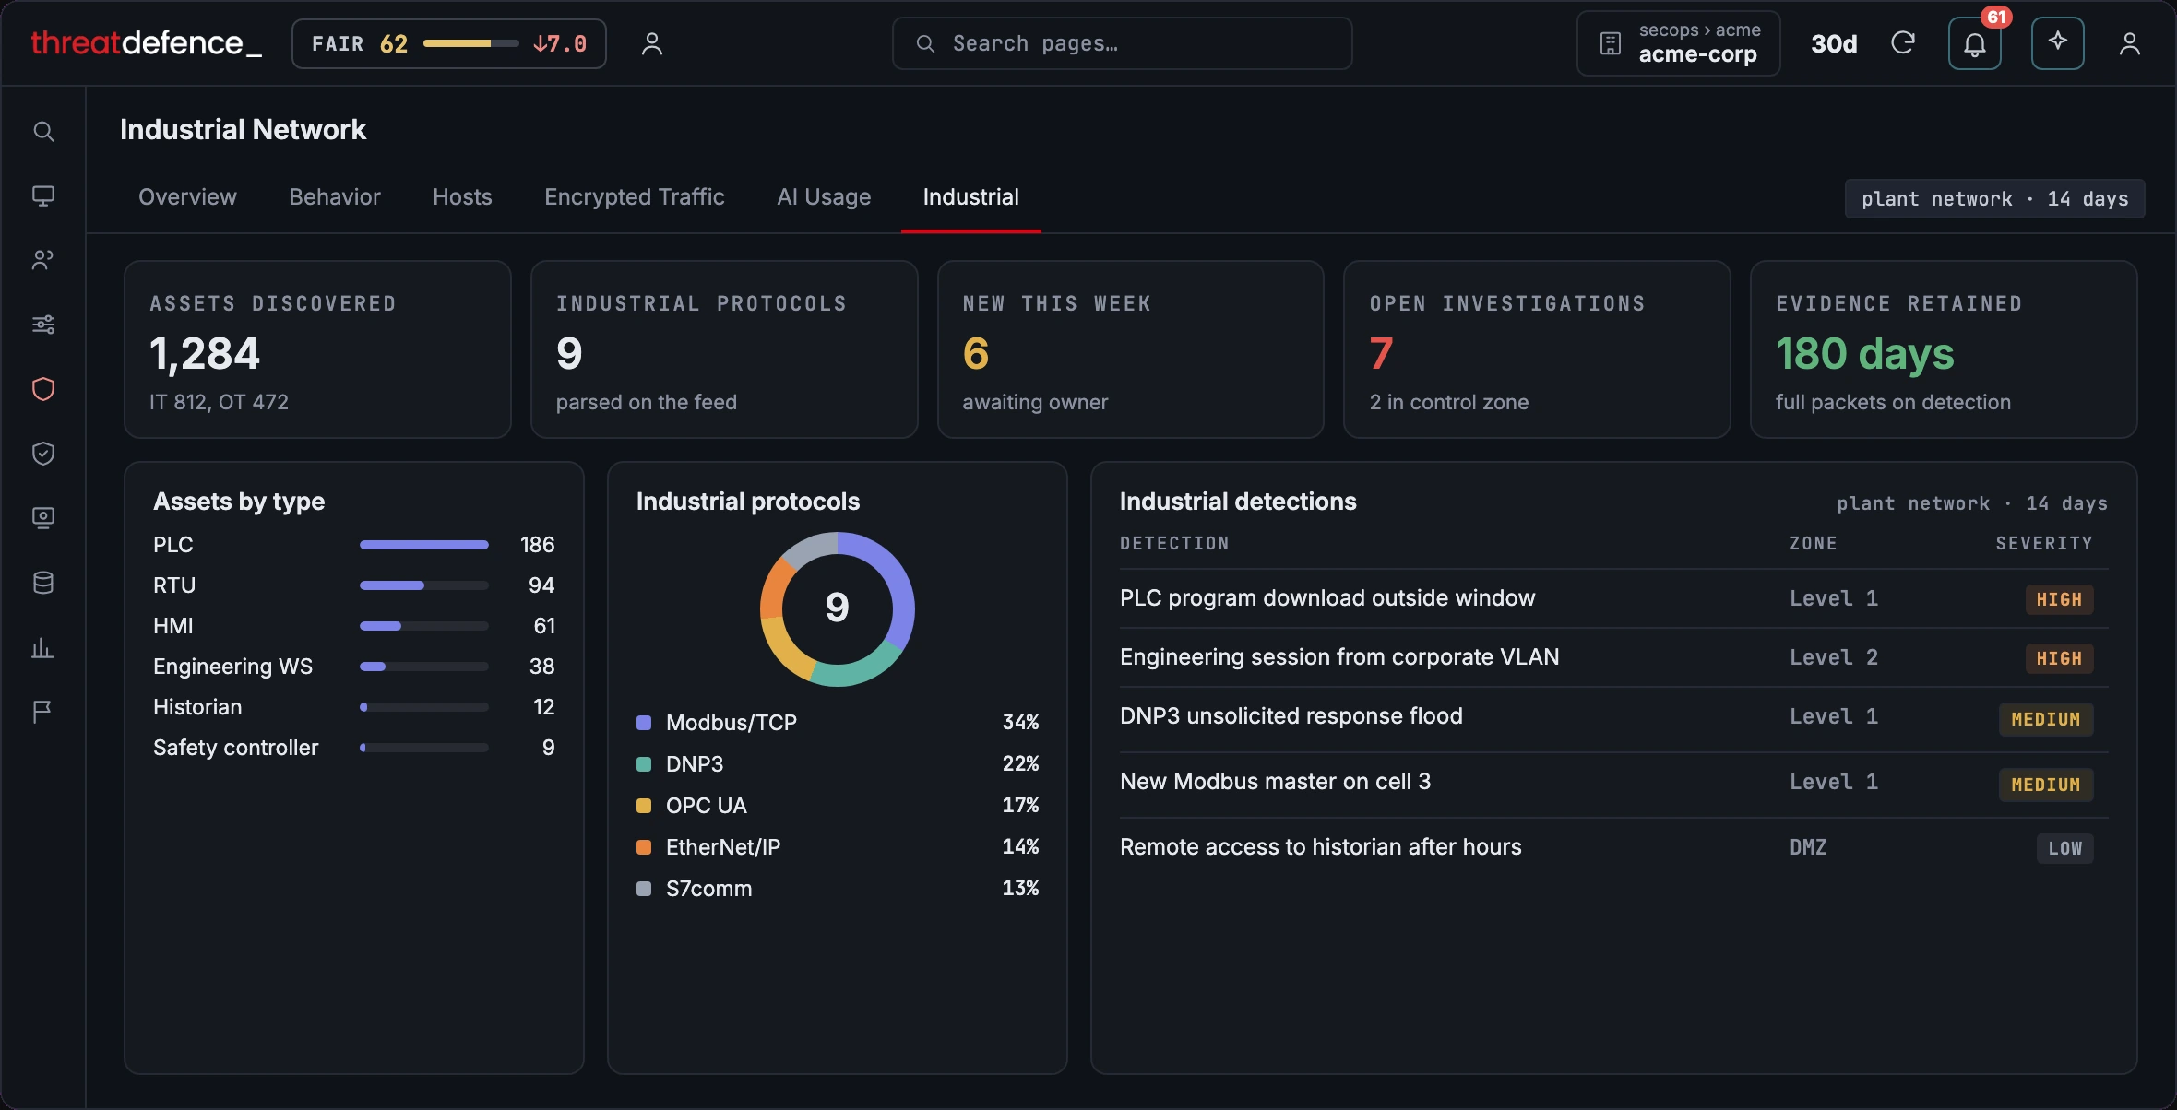The width and height of the screenshot is (2177, 1110).
Task: Click the Safety controller asset row
Action: (x=354, y=748)
